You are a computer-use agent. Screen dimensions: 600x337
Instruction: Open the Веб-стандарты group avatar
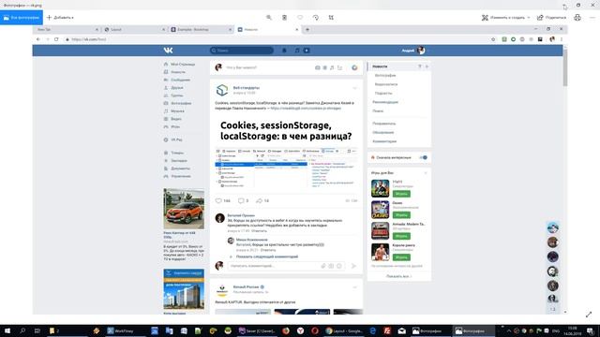tap(222, 90)
